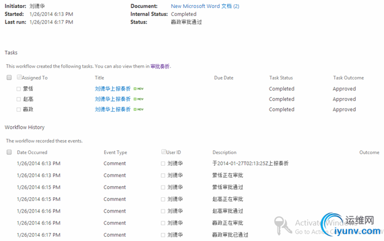
Task: Sort tasks by Task Outcome column
Action: [x=348, y=78]
